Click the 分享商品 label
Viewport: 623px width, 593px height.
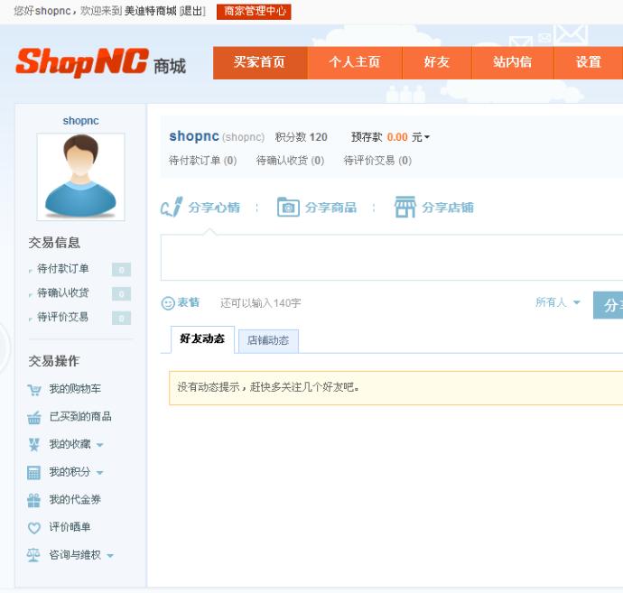point(331,208)
